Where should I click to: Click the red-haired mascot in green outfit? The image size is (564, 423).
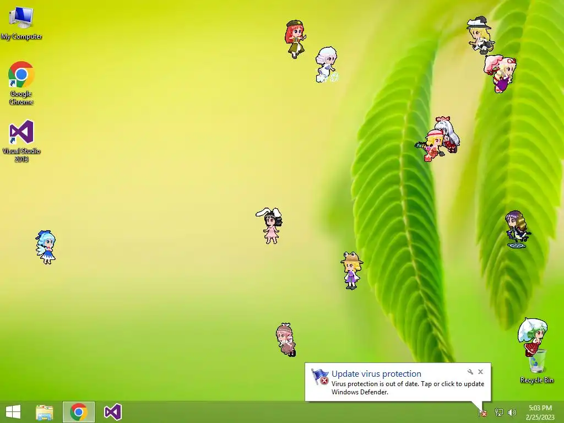(295, 39)
